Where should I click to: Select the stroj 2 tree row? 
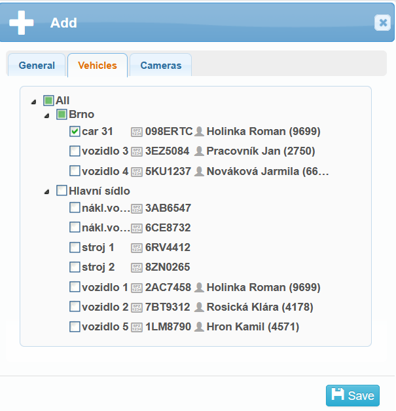[x=98, y=267]
